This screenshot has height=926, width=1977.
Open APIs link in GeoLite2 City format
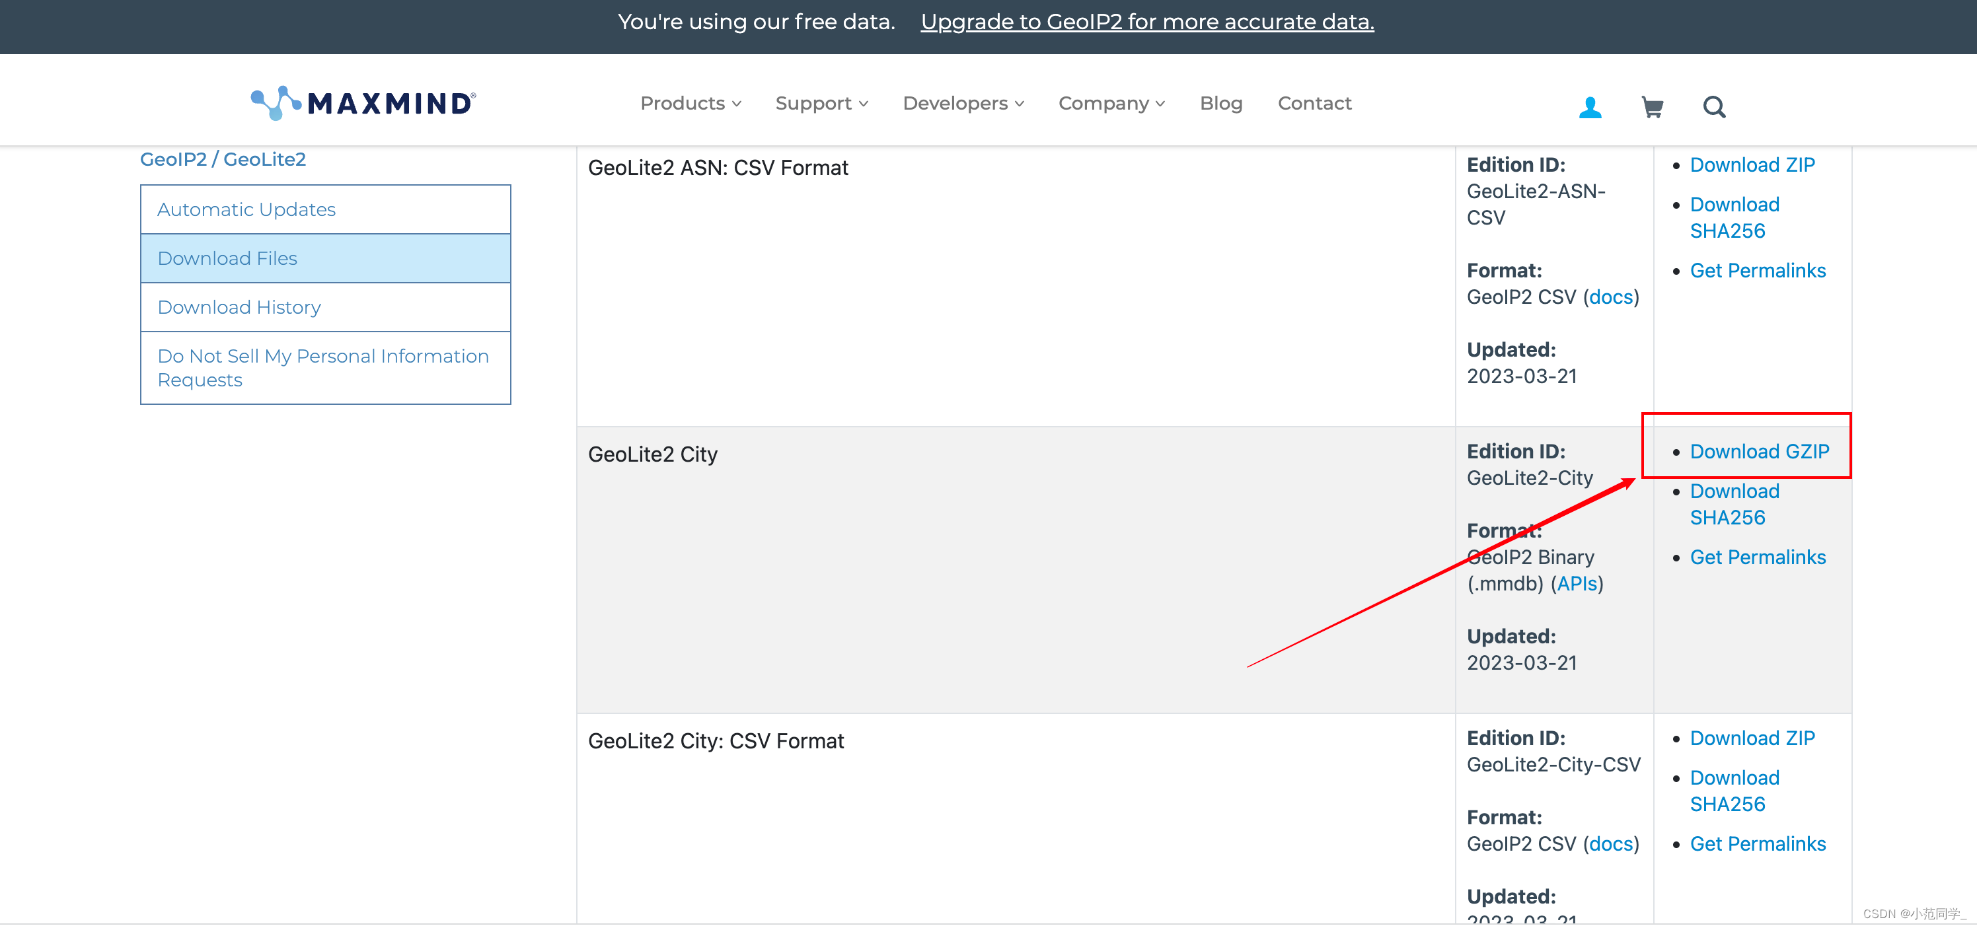[1577, 584]
